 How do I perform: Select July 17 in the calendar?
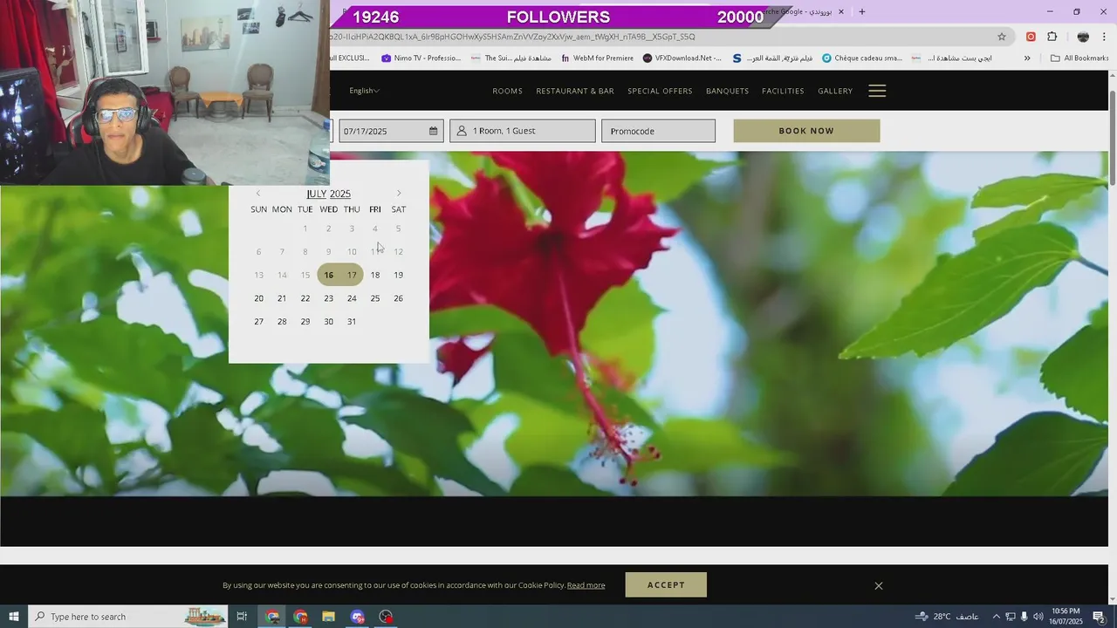point(352,275)
